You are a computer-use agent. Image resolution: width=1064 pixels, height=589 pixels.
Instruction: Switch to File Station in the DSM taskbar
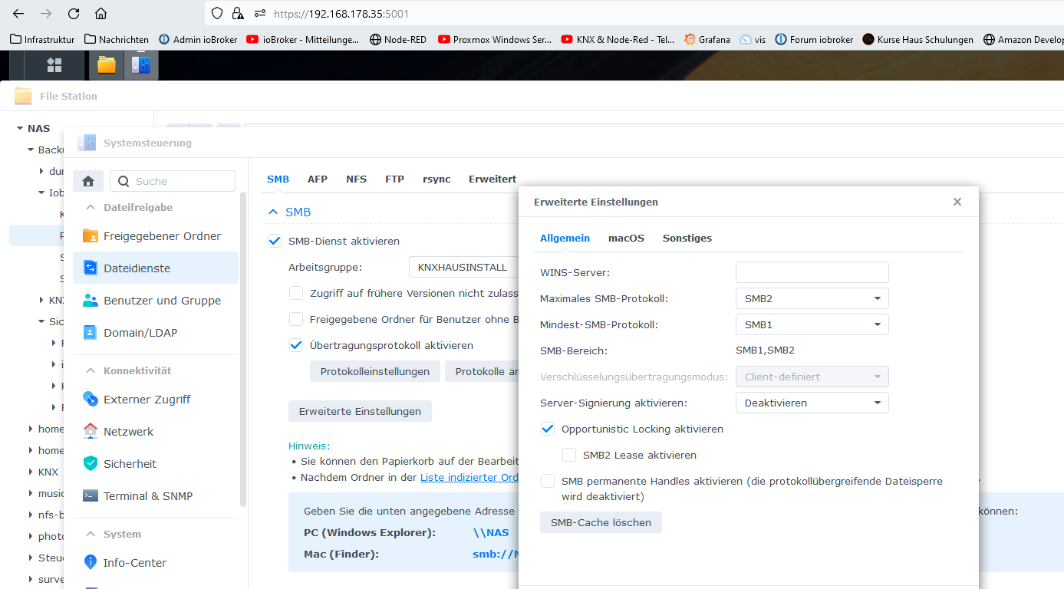(x=107, y=65)
